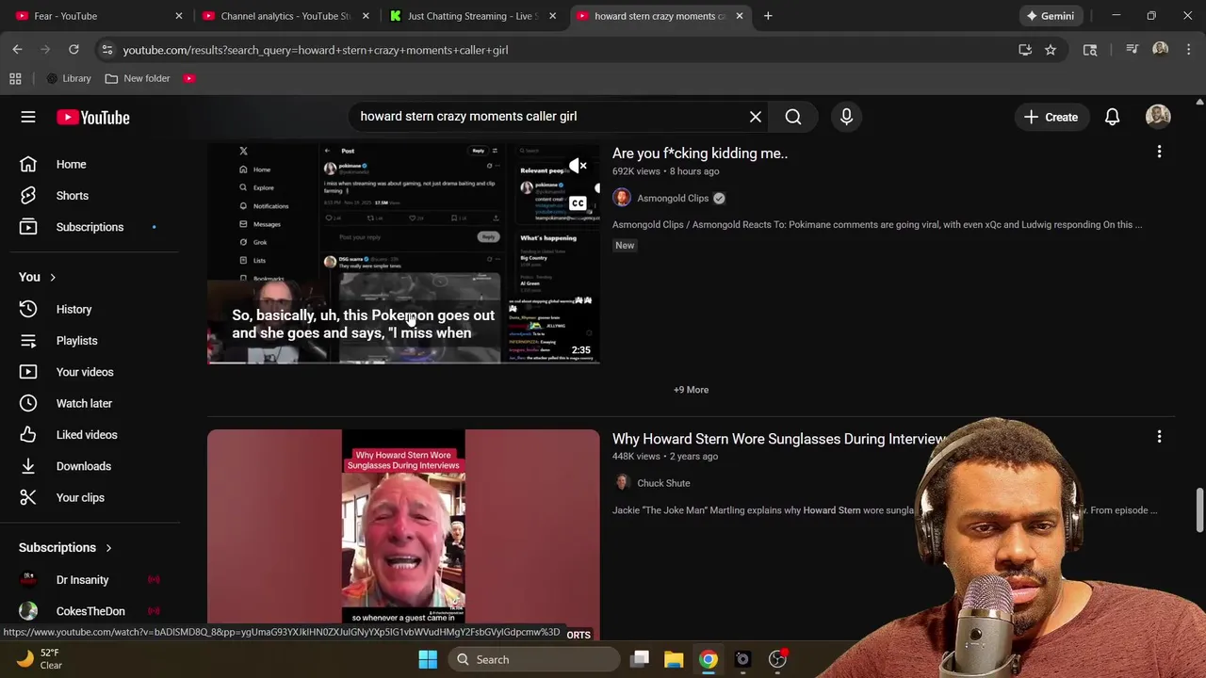Toggle closed captions CC on preview
1206x678 pixels.
click(577, 203)
